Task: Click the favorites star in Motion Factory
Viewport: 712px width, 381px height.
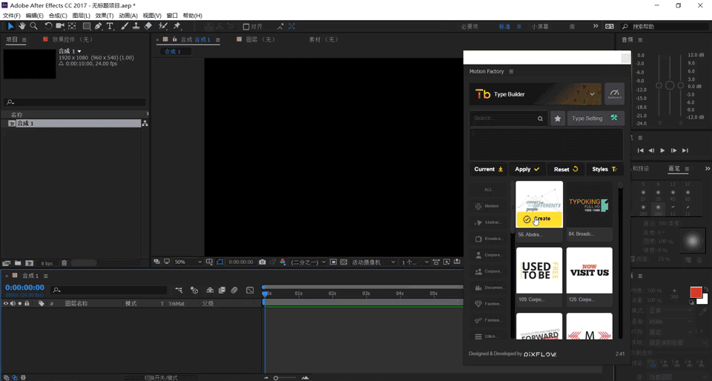Action: pyautogui.click(x=558, y=119)
